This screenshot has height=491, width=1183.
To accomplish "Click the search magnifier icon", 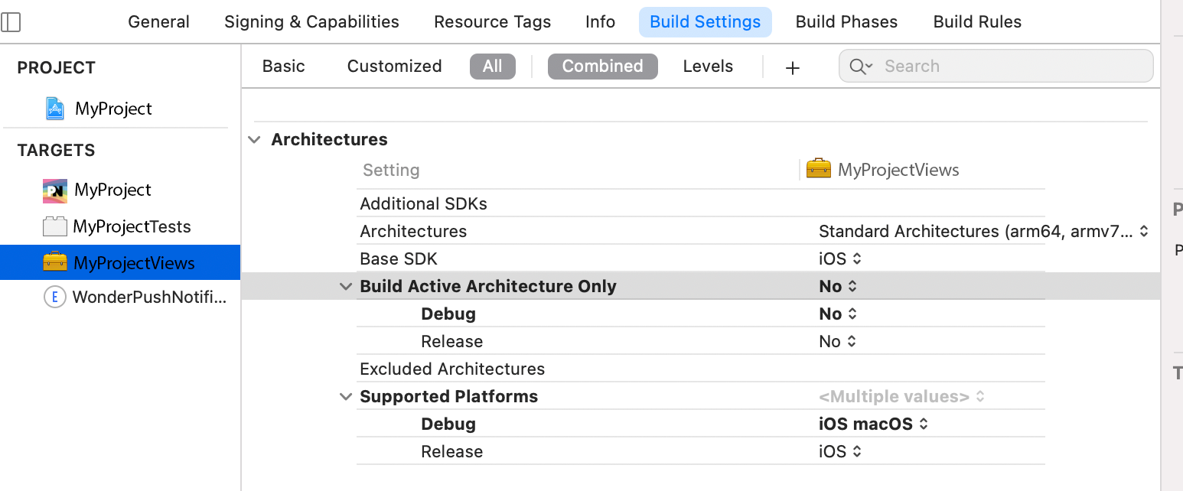I will pos(860,67).
